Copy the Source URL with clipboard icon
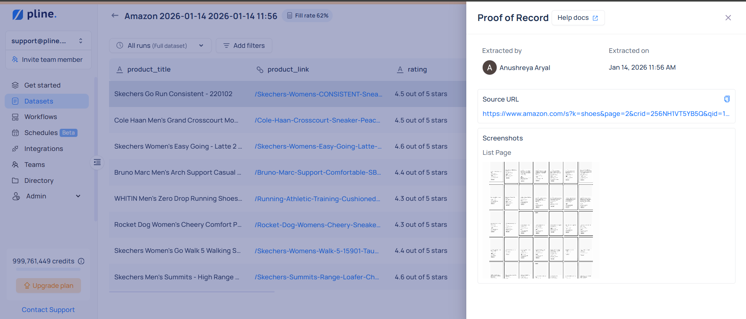This screenshot has height=319, width=746. tap(727, 99)
